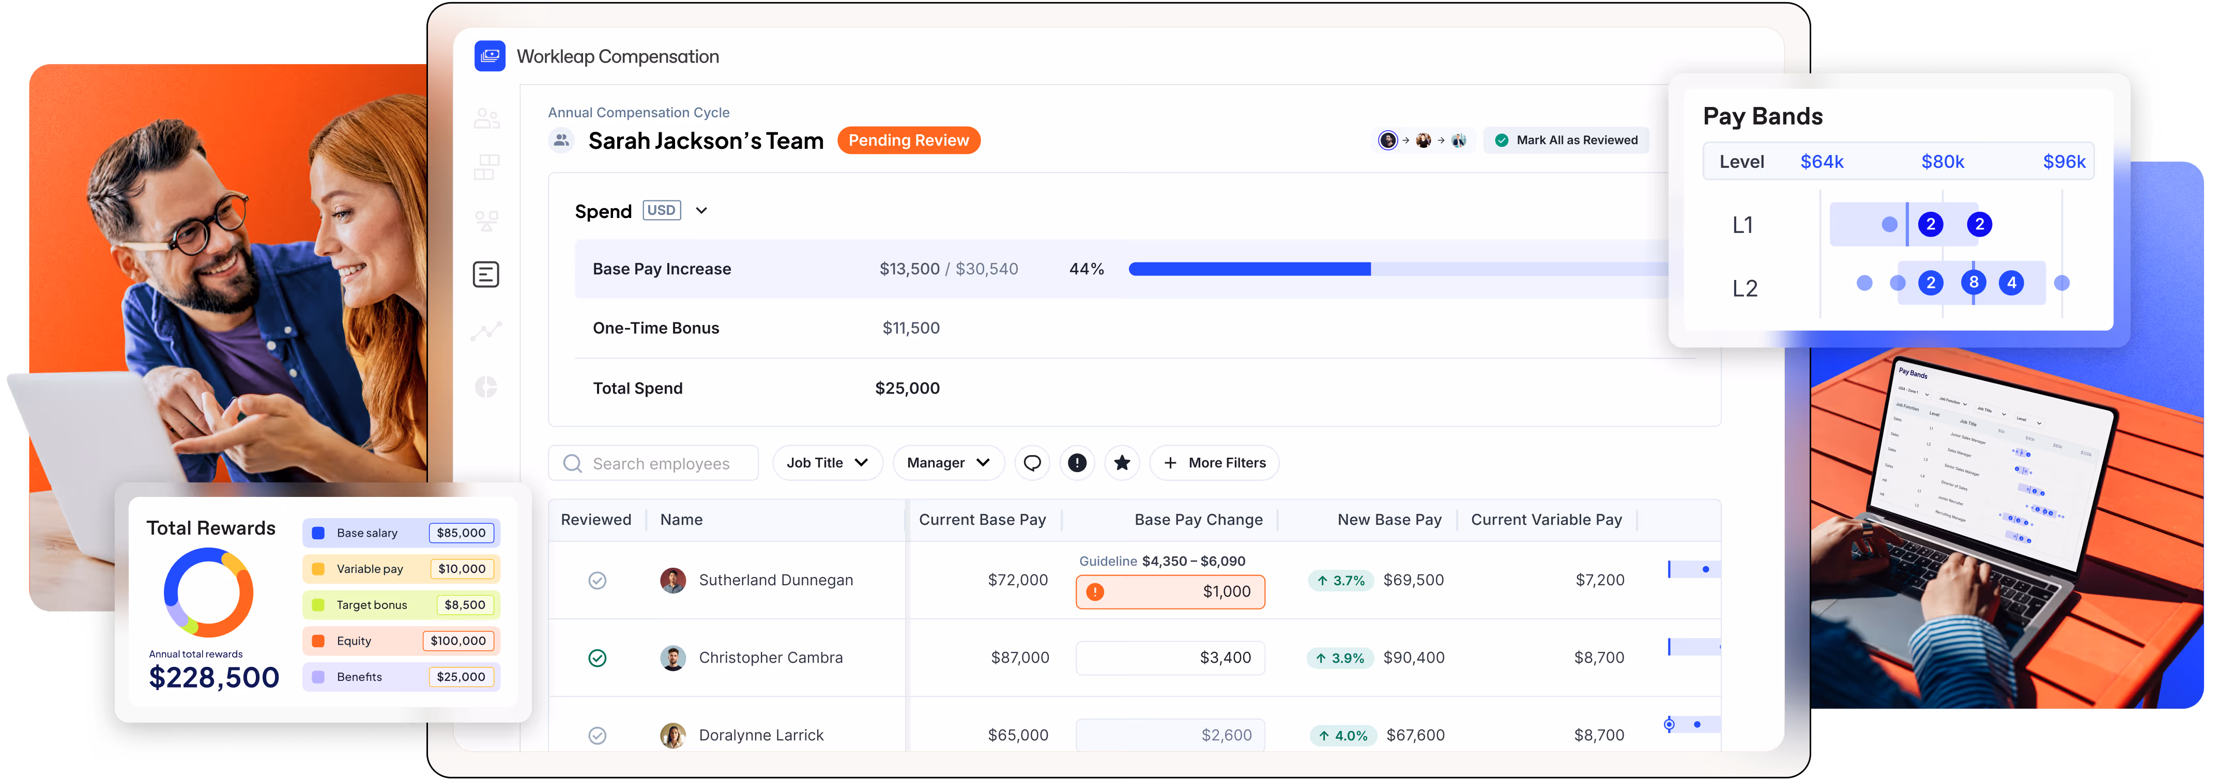2233x780 pixels.
Task: Open the dashboard grid icon in the sidebar
Action: point(486,166)
